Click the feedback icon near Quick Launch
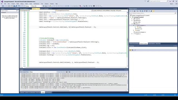 coord(148,1)
